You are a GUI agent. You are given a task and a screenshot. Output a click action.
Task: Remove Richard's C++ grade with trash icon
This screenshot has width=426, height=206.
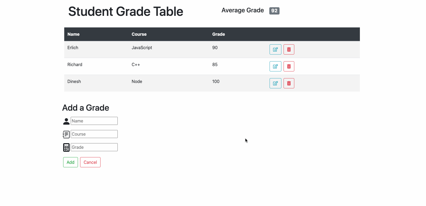click(289, 66)
